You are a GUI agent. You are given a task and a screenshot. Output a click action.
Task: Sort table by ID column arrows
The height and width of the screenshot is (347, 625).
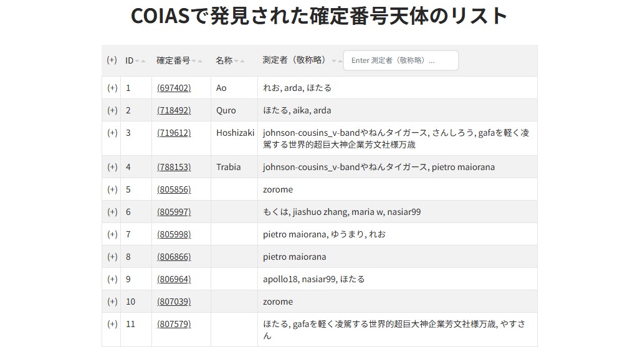[140, 61]
